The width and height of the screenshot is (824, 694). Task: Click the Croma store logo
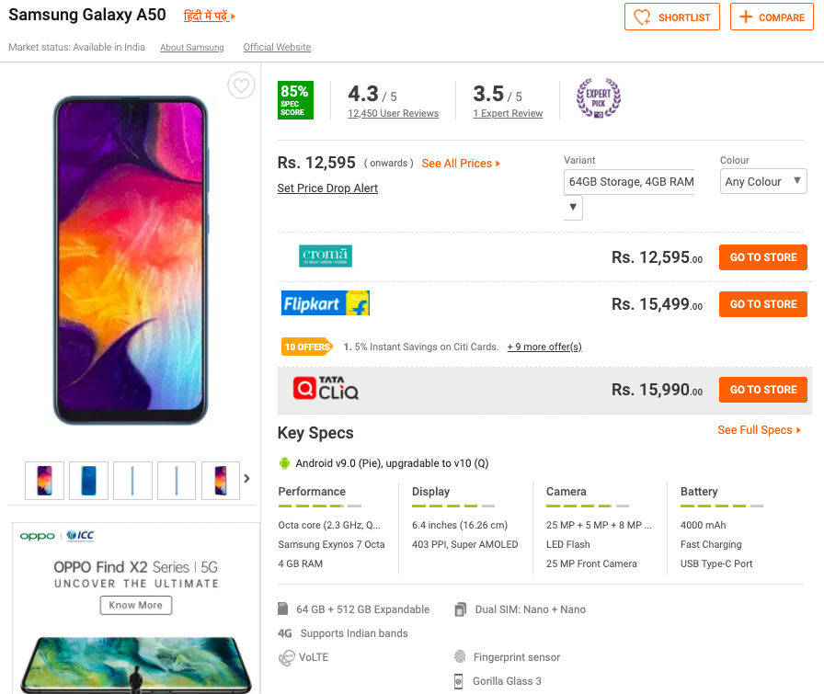325,256
